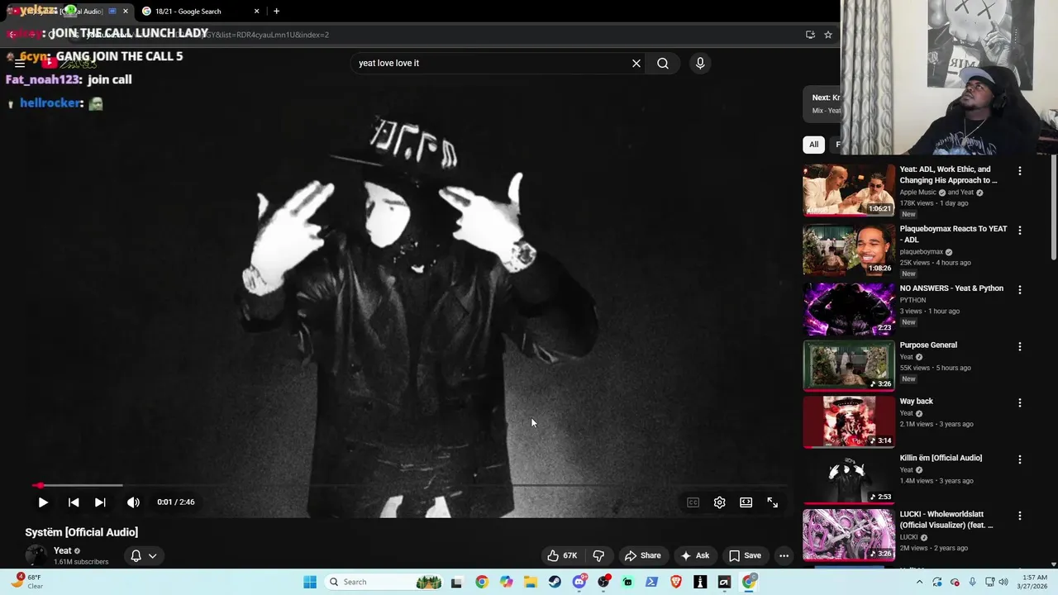The height and width of the screenshot is (595, 1058).
Task: Open options menu for Purpose General
Action: [1020, 346]
